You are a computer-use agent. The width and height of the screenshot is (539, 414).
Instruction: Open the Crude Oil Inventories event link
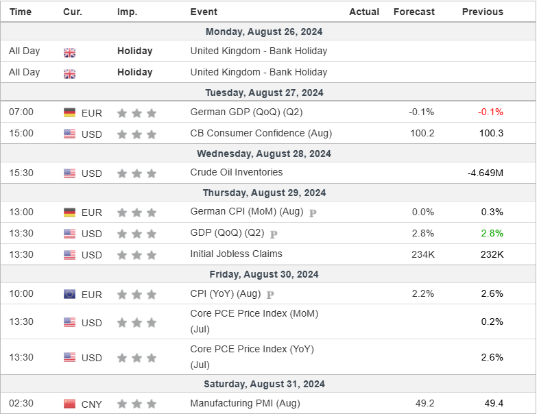(236, 172)
